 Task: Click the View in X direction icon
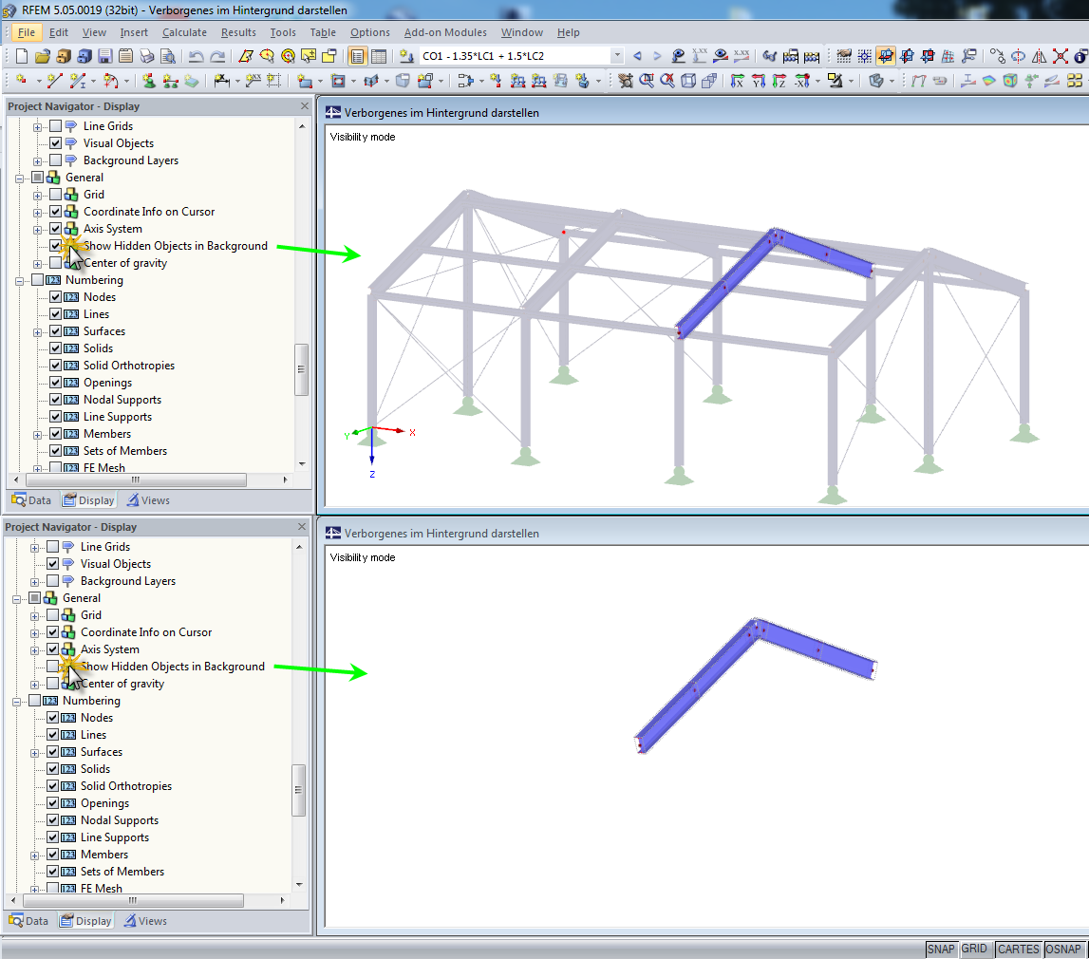(738, 82)
